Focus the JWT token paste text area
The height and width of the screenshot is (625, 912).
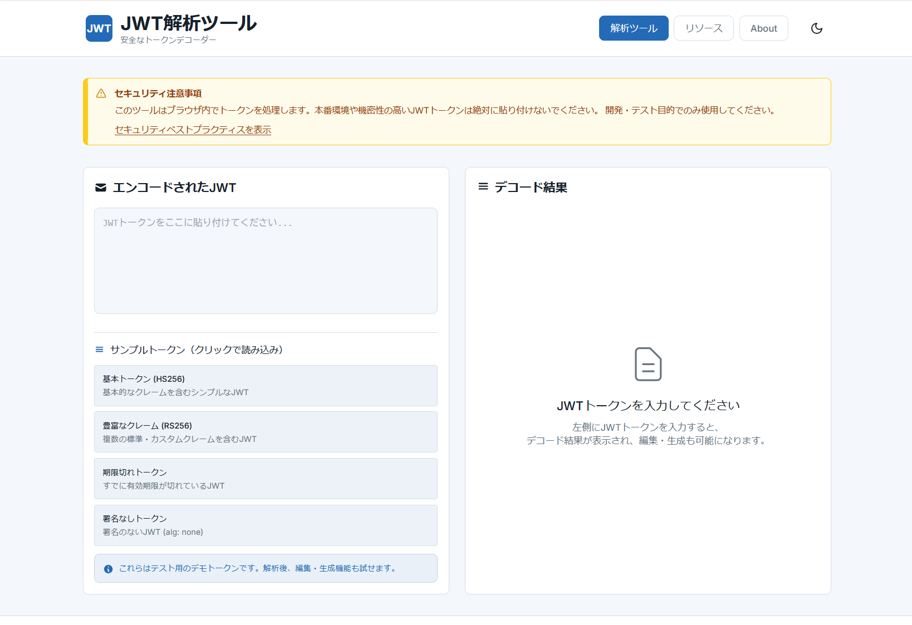coord(266,260)
